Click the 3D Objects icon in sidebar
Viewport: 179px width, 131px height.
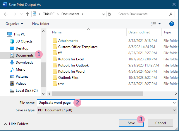coord(12,41)
